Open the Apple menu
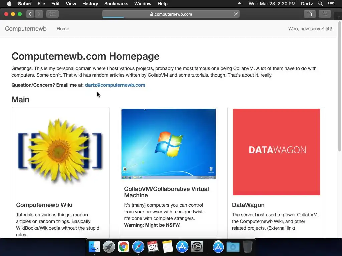The image size is (342, 256). coord(9,4)
